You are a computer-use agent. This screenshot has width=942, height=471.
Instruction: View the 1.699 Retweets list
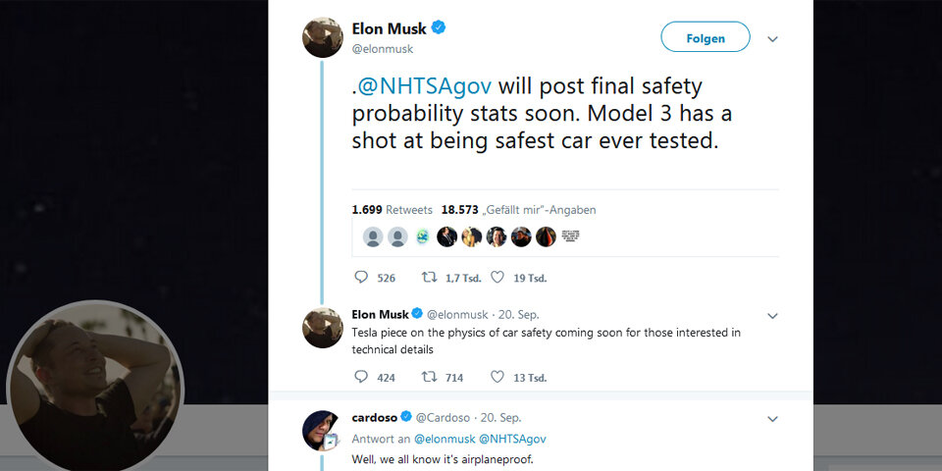pos(392,210)
